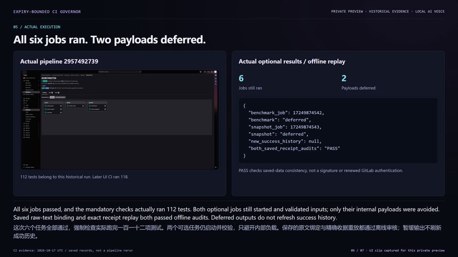Click the 'EXPIRY-BOUNDED CI GOVERNOR' header text
458x257 pixels.
pos(47,12)
